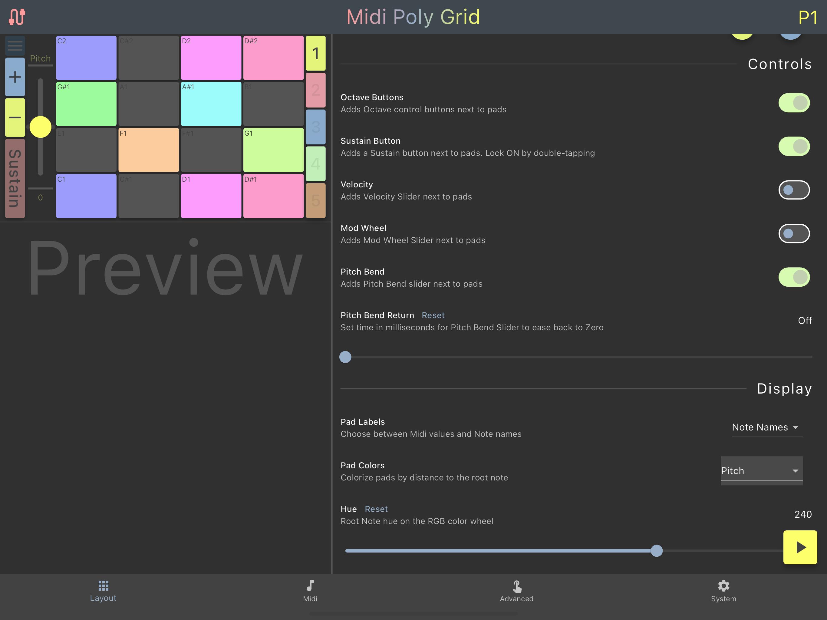Viewport: 827px width, 620px height.
Task: Raise octave with the plus button
Action: click(15, 77)
